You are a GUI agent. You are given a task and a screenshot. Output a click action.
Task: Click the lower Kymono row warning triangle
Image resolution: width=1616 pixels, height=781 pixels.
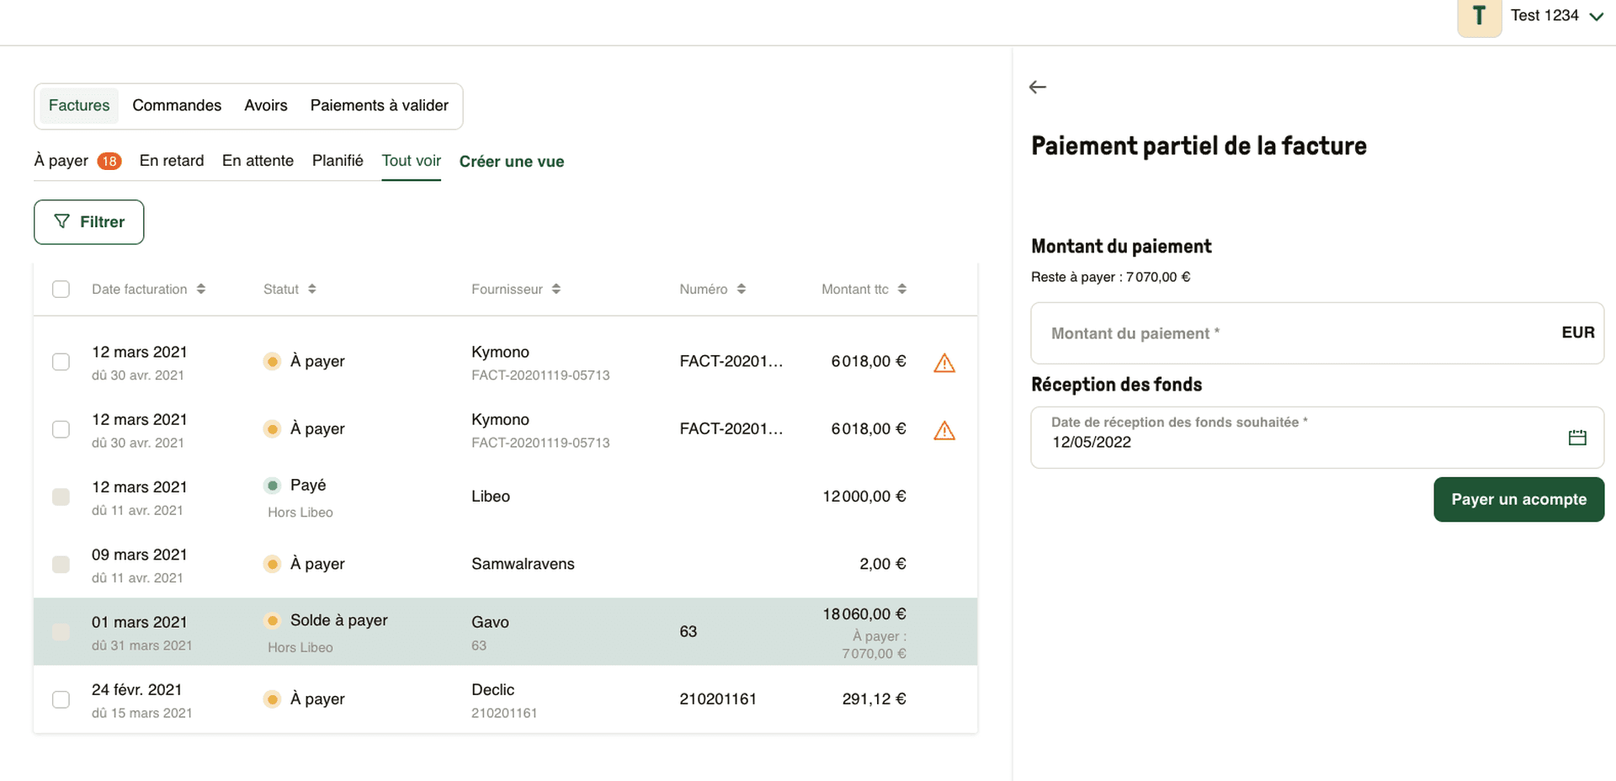pos(944,430)
